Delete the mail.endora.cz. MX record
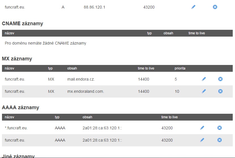Image resolution: width=235 pixels, height=158 pixels. pyautogui.click(x=220, y=79)
